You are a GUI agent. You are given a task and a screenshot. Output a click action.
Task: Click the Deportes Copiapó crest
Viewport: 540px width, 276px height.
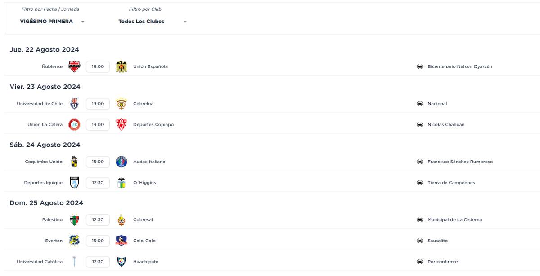click(x=121, y=125)
